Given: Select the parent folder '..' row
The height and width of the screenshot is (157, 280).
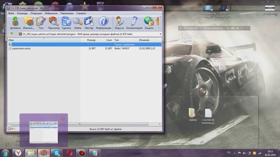Looking at the screenshot, I should pos(84,44).
